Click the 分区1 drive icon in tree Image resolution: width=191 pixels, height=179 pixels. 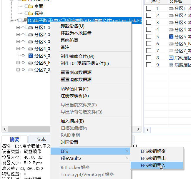click(30, 28)
